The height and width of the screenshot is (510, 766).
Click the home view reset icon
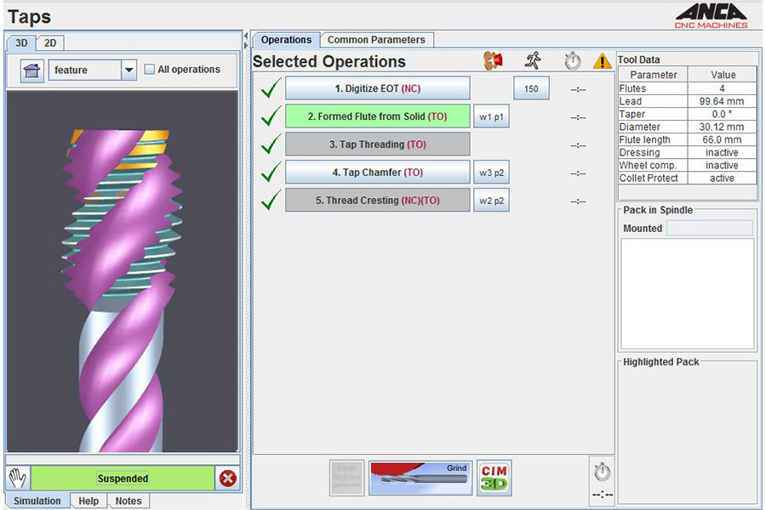click(31, 71)
